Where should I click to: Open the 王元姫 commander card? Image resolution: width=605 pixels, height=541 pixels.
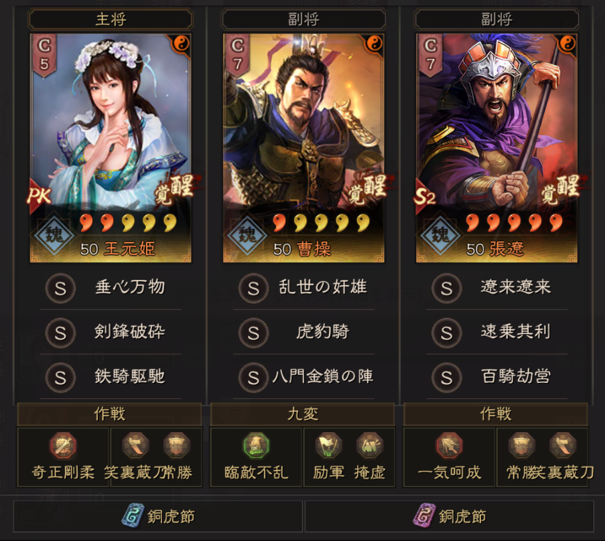click(111, 148)
